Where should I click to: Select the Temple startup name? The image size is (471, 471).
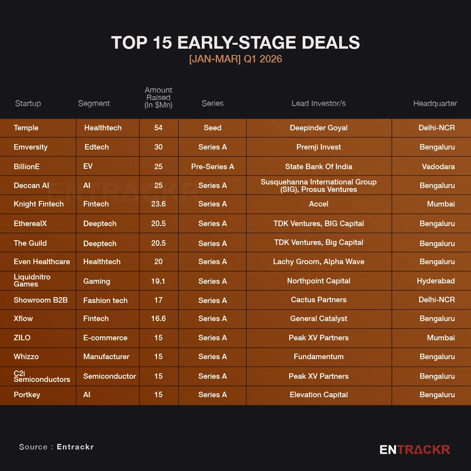pos(26,128)
